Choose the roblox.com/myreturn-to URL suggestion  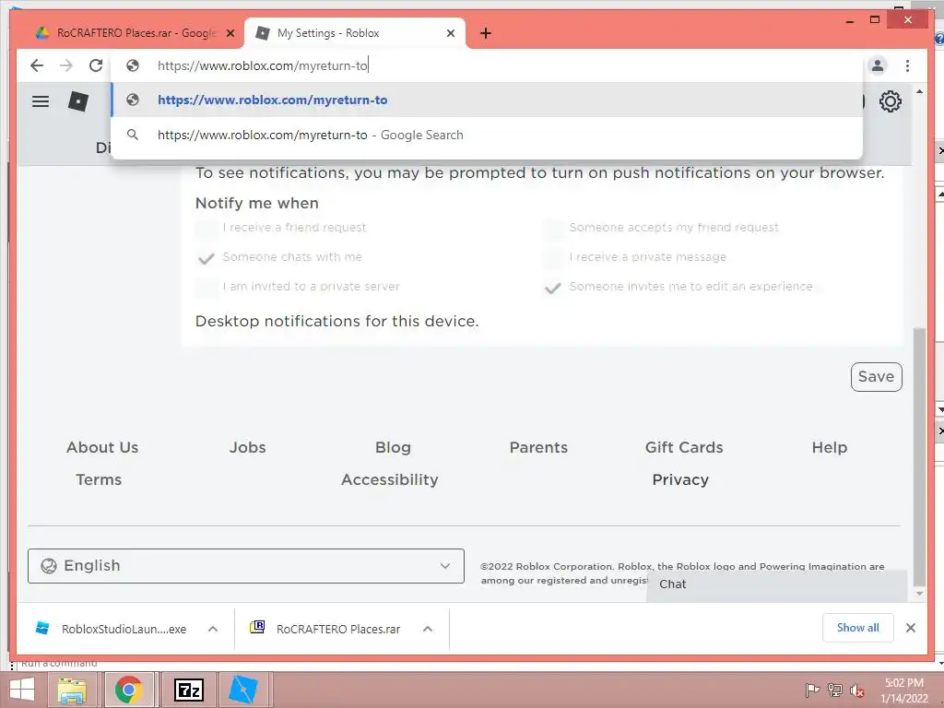pyautogui.click(x=487, y=100)
